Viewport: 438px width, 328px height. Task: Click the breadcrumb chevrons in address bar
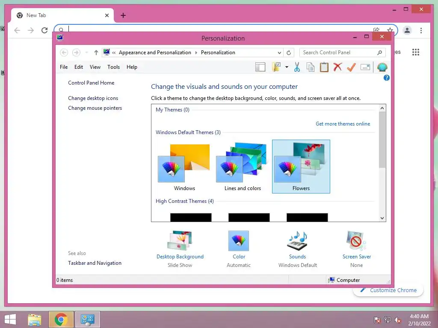114,53
